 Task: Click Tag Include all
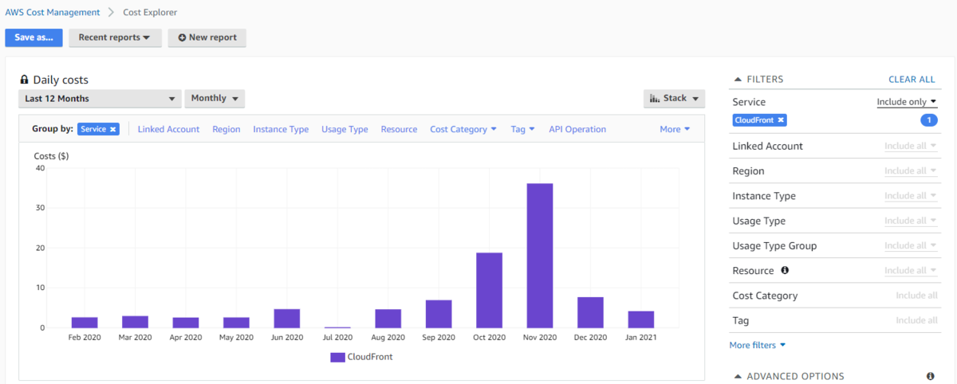[916, 320]
